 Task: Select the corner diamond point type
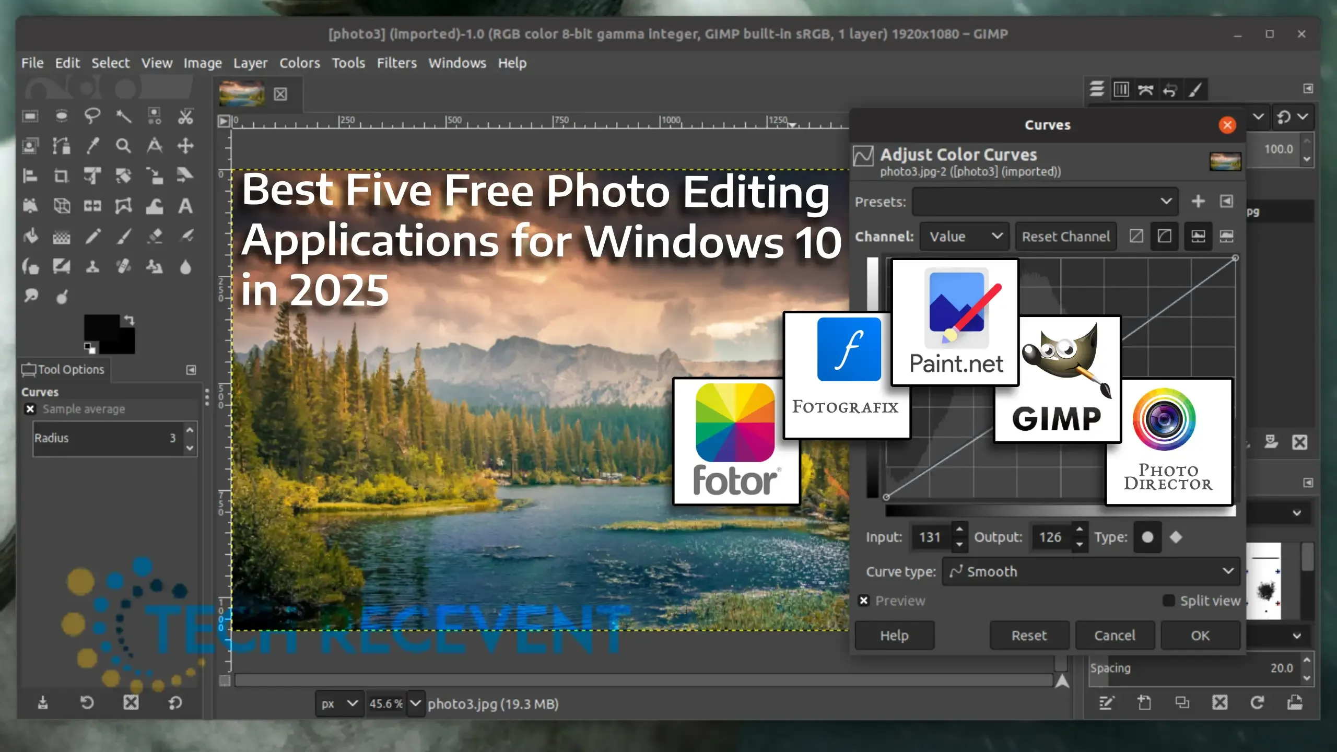1176,537
